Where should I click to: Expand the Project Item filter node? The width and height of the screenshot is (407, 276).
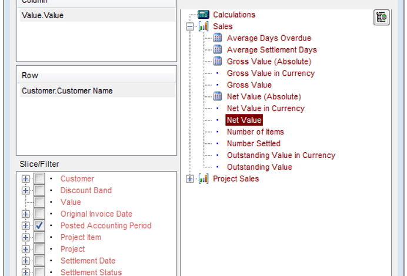[x=25, y=237]
